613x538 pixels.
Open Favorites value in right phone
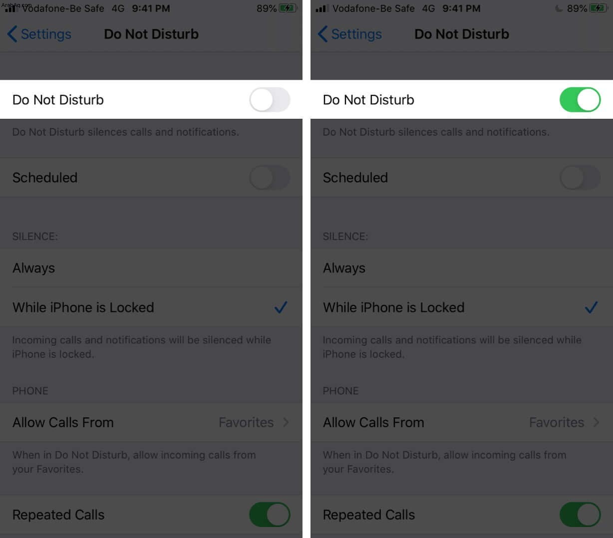tap(557, 422)
